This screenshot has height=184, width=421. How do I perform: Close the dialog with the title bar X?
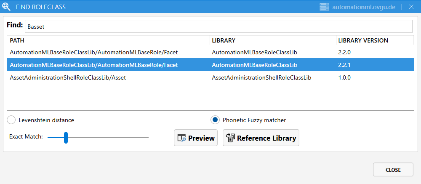pyautogui.click(x=411, y=7)
